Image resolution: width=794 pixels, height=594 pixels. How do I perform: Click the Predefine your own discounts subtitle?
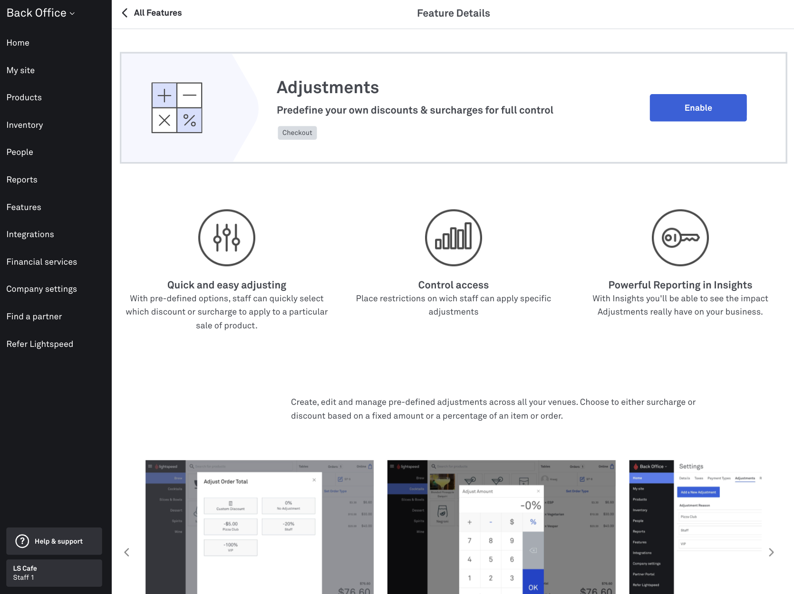415,110
